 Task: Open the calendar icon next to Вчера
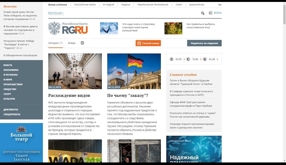pyautogui.click(x=82, y=43)
